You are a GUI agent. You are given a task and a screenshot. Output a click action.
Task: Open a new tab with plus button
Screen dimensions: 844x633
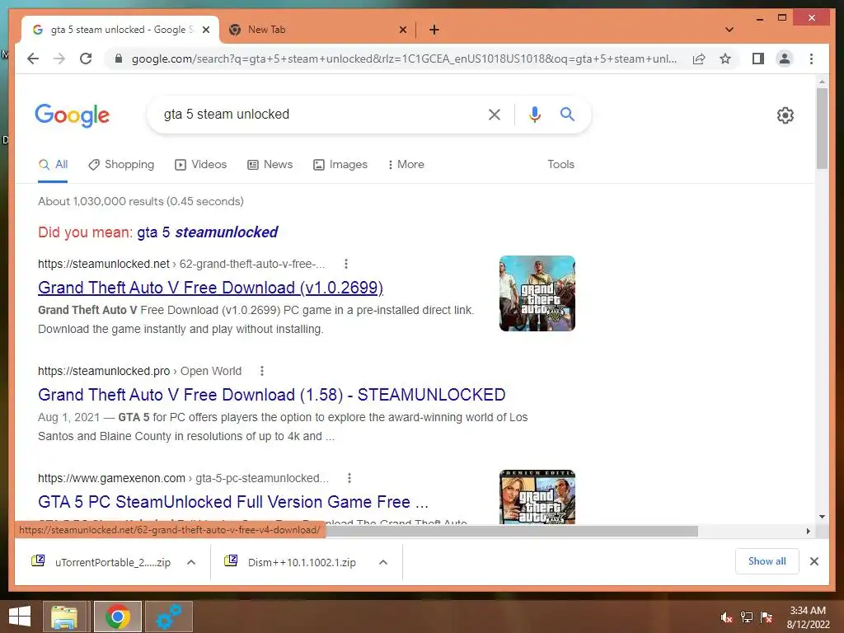(434, 30)
